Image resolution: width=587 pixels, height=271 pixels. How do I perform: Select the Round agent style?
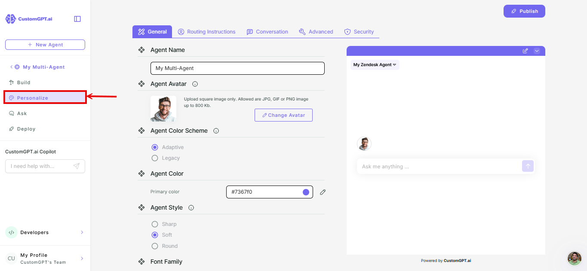pyautogui.click(x=155, y=246)
